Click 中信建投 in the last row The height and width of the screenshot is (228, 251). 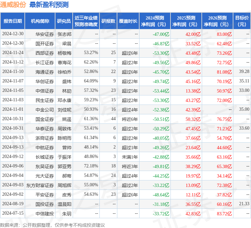pyautogui.click(x=45, y=214)
